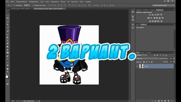This screenshot has height=102, width=181.
Task: Open the Layers panel flyout menu
Action: click(174, 53)
